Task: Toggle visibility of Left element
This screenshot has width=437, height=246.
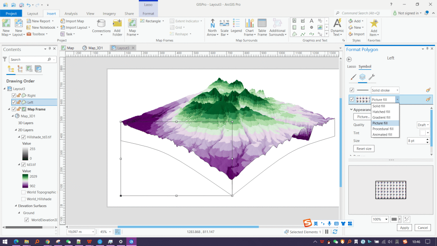Action: point(14,102)
